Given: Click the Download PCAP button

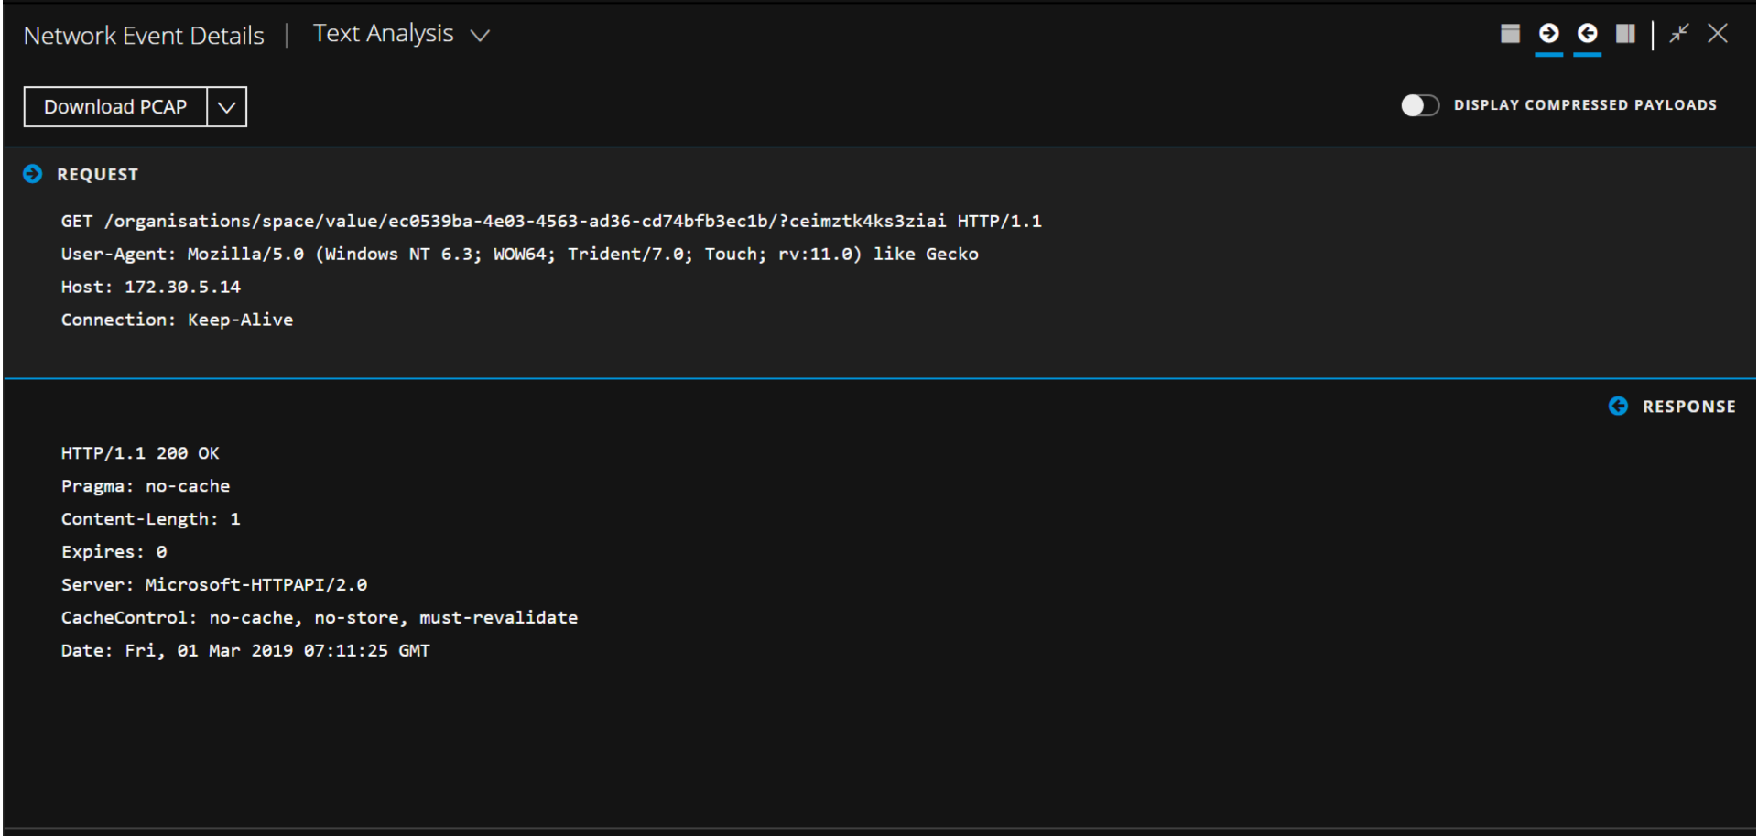Looking at the screenshot, I should [x=115, y=107].
